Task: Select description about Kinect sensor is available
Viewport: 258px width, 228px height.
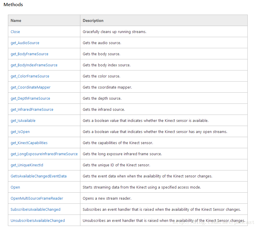Action: [145, 121]
